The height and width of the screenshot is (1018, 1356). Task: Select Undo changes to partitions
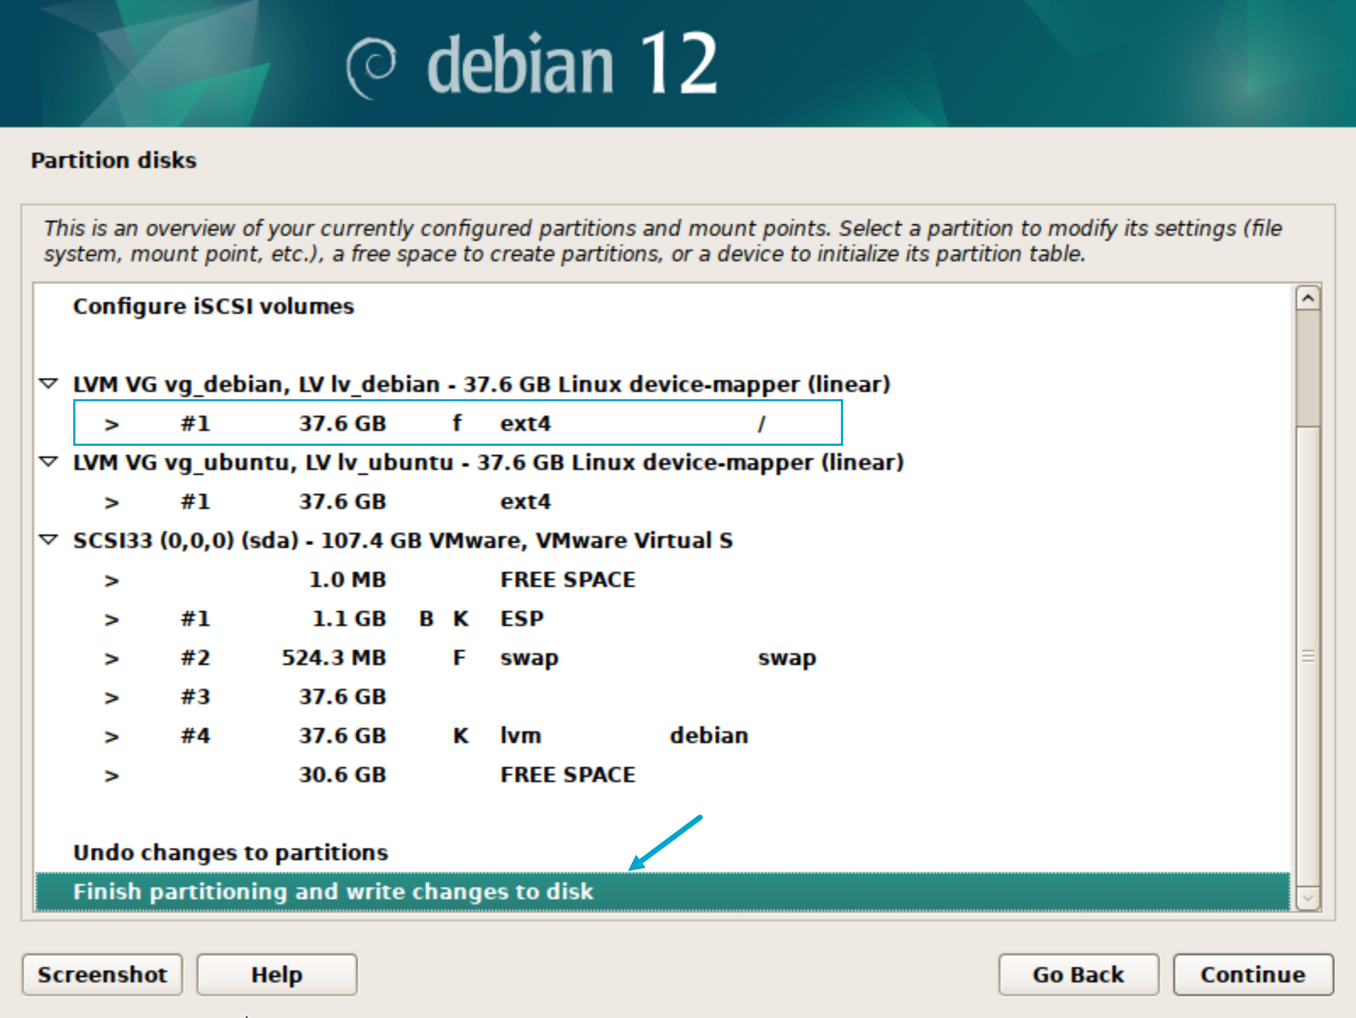(230, 853)
